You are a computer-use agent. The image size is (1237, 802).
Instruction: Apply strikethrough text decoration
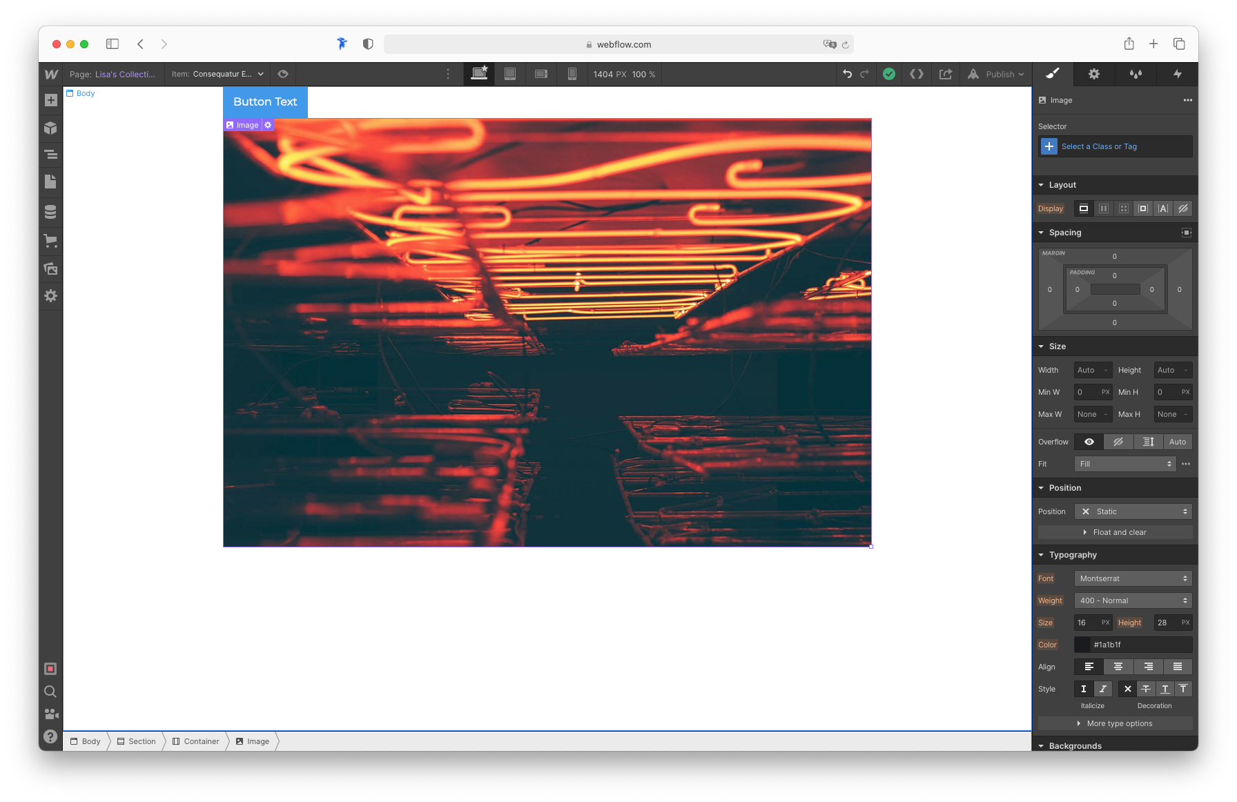tap(1145, 689)
